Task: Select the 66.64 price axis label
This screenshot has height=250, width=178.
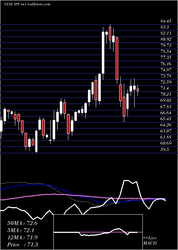Action: pyautogui.click(x=166, y=112)
